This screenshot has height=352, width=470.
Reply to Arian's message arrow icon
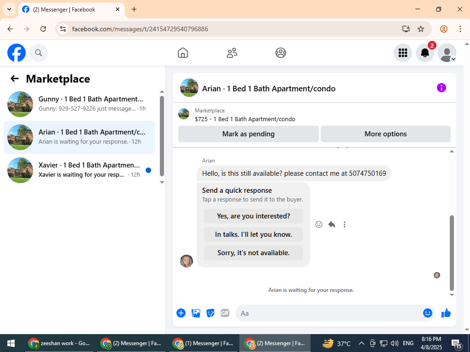(332, 224)
